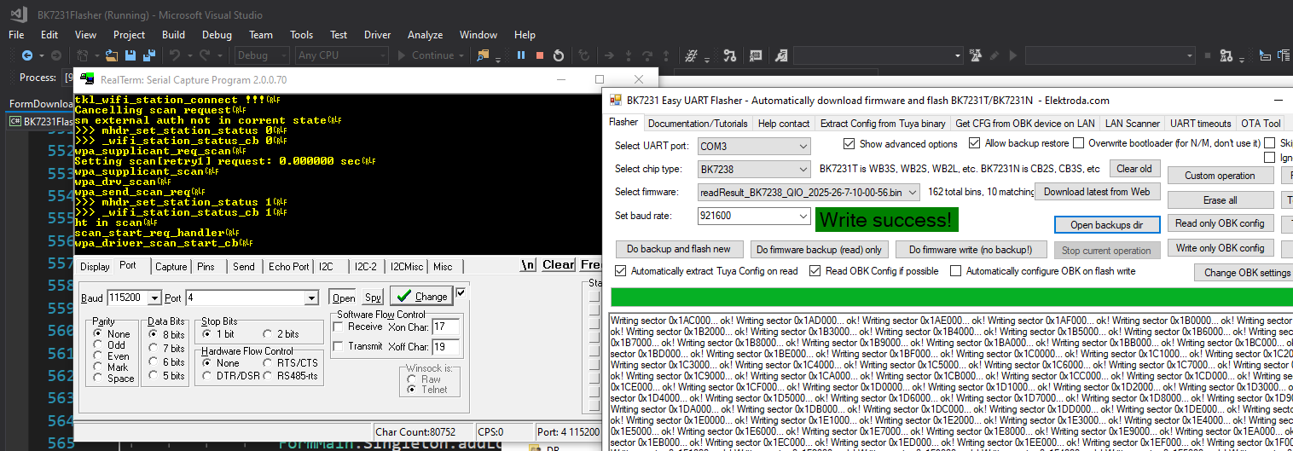This screenshot has height=451, width=1293.
Task: Switch to RealTerm Echo Port tab
Action: click(289, 266)
